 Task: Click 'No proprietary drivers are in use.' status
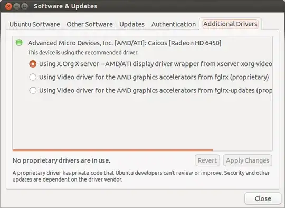pyautogui.click(x=61, y=160)
